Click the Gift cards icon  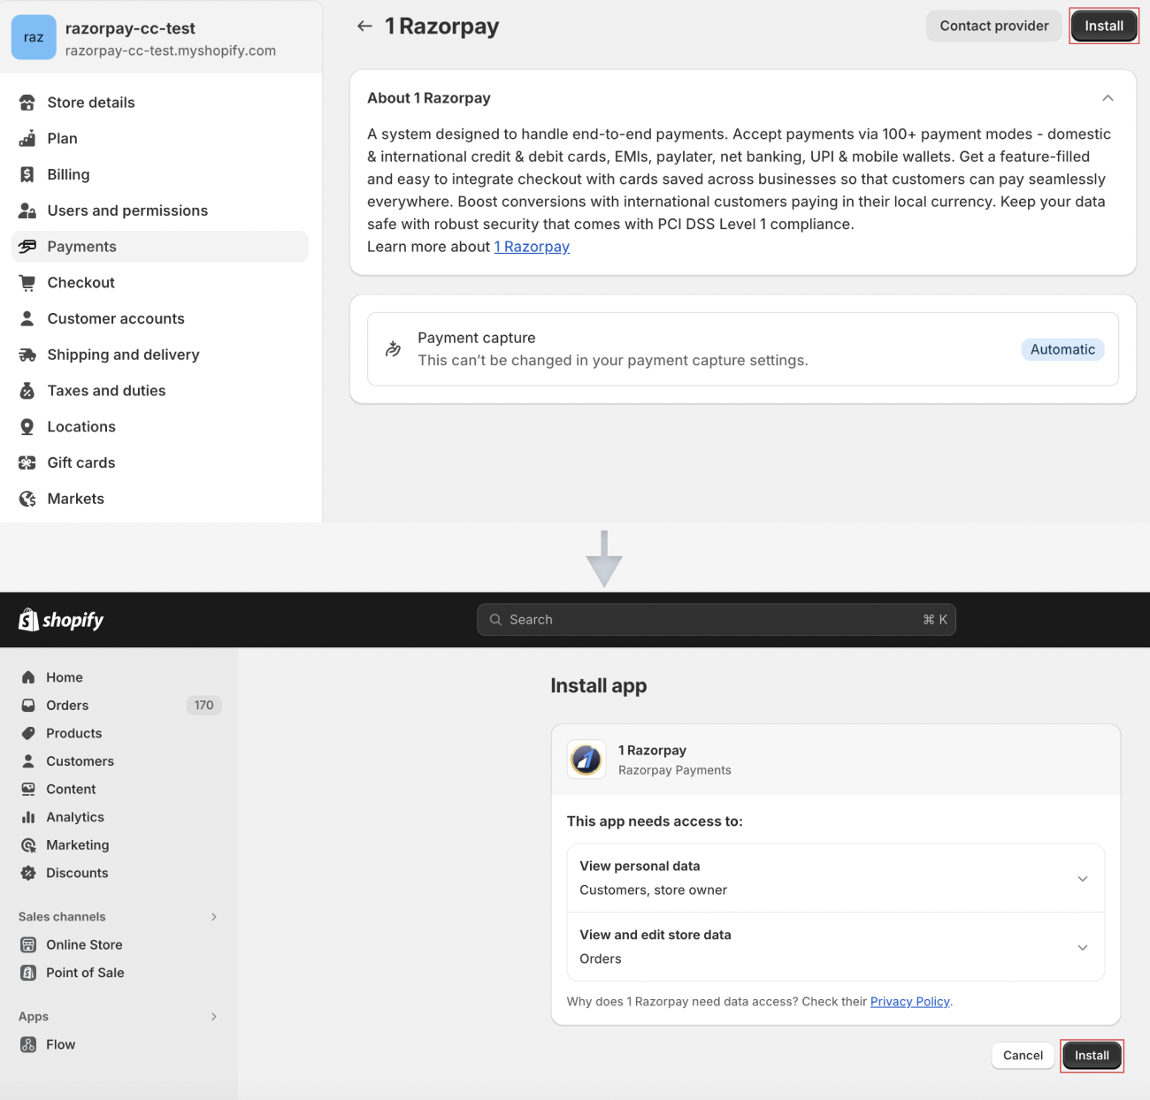[27, 462]
